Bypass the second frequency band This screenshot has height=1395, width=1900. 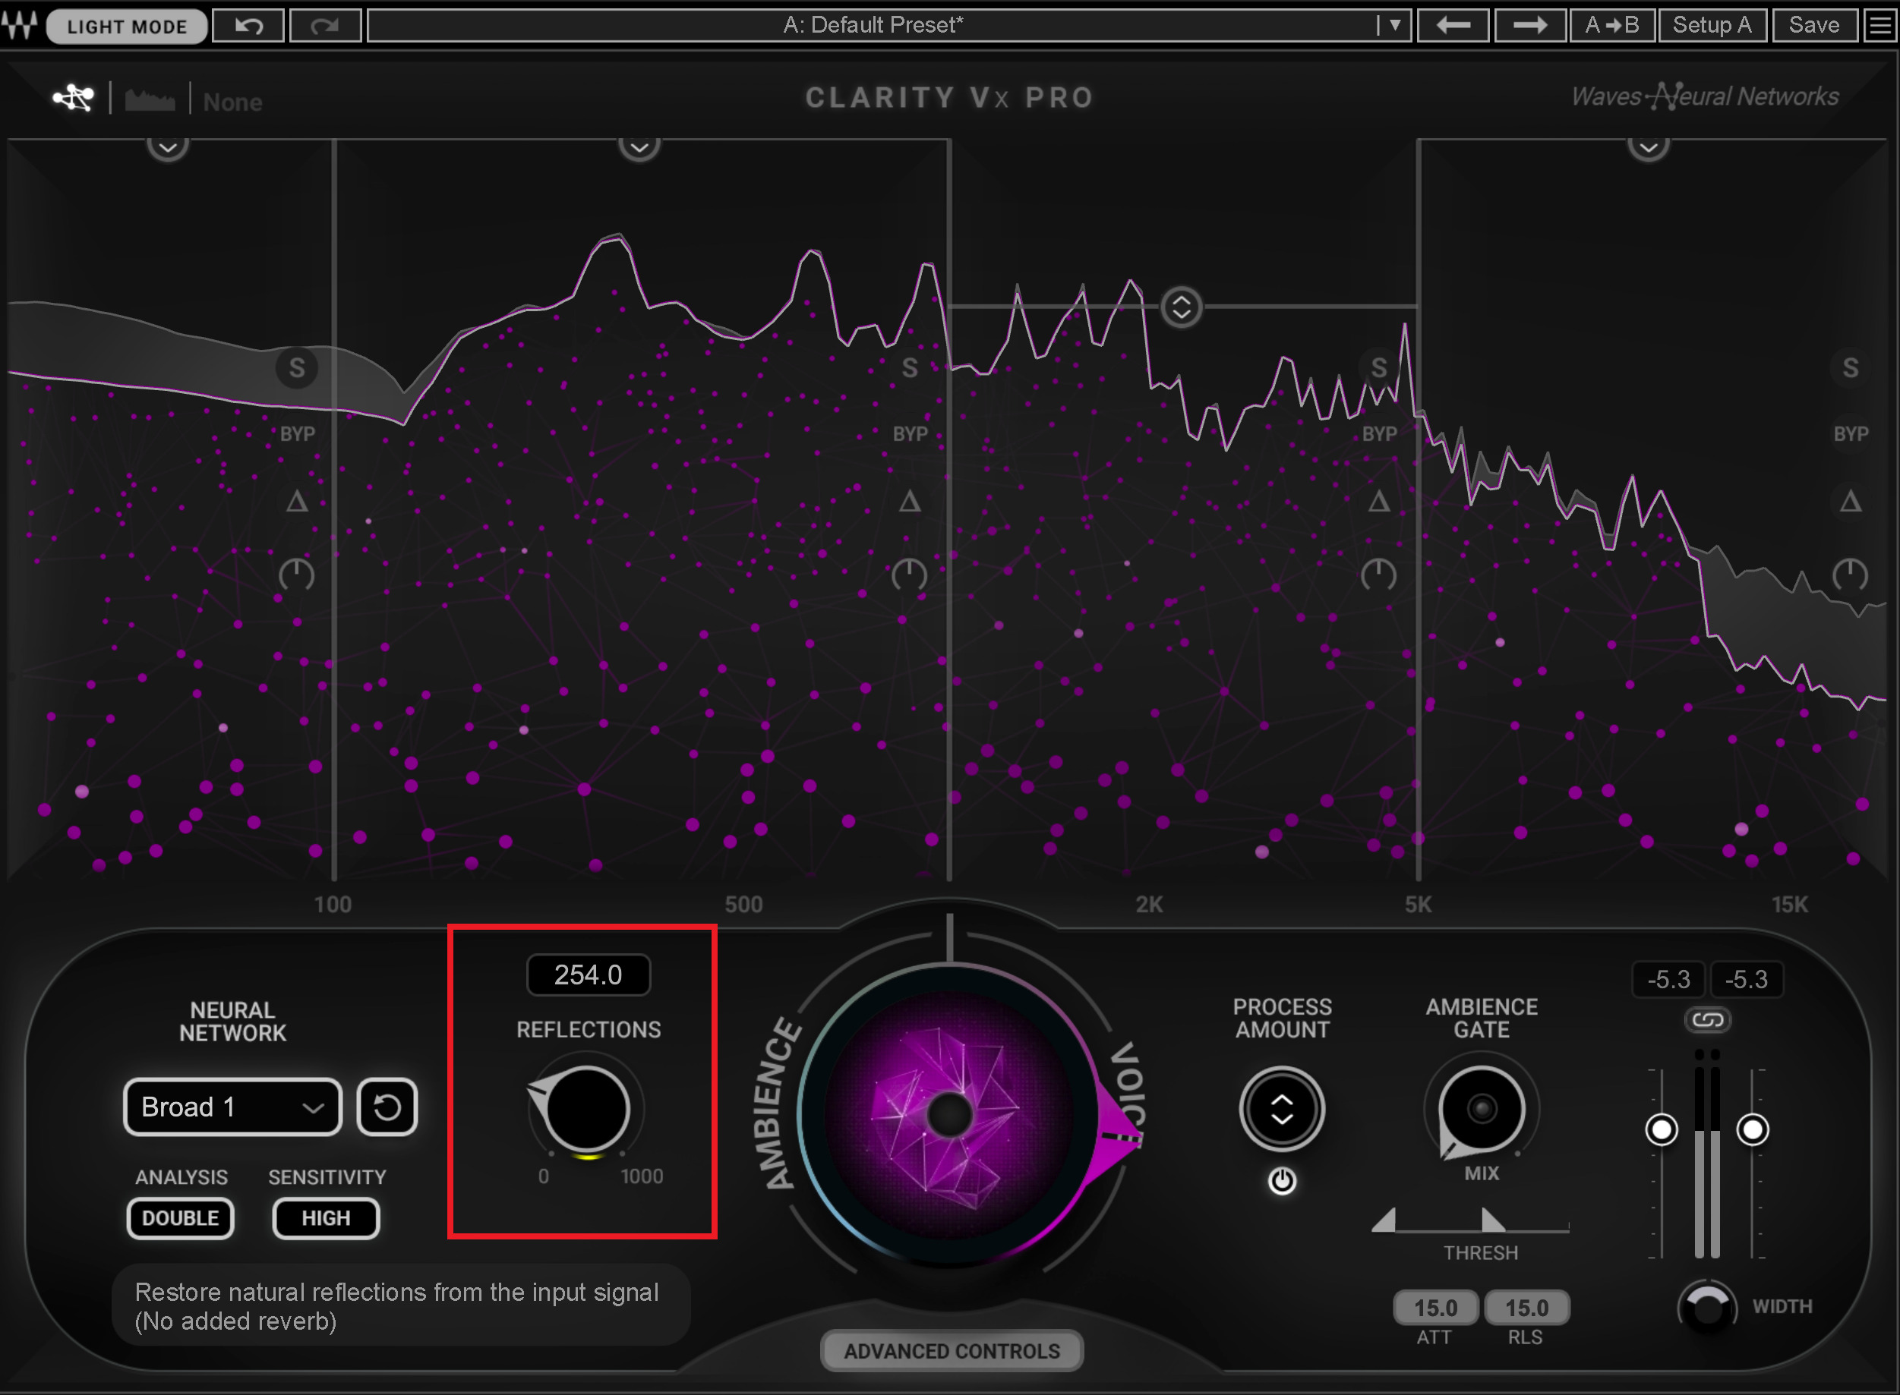click(910, 434)
